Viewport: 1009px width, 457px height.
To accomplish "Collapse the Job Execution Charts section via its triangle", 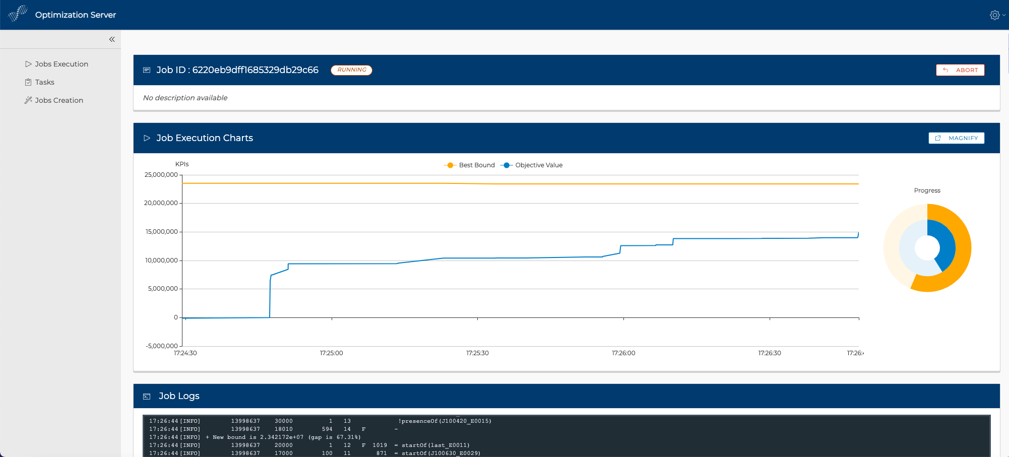I will pyautogui.click(x=147, y=138).
